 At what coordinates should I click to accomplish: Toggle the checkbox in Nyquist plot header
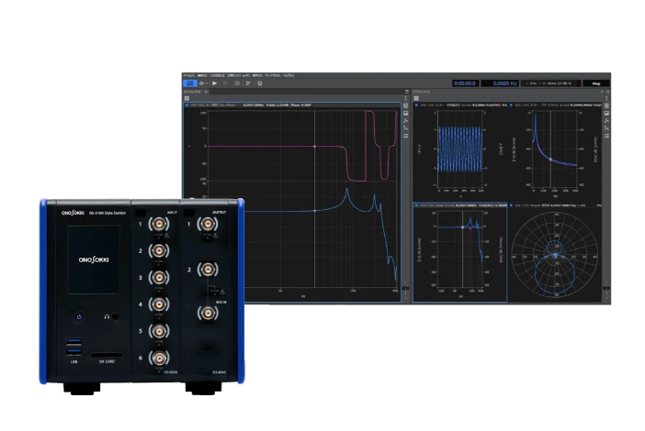pos(511,205)
